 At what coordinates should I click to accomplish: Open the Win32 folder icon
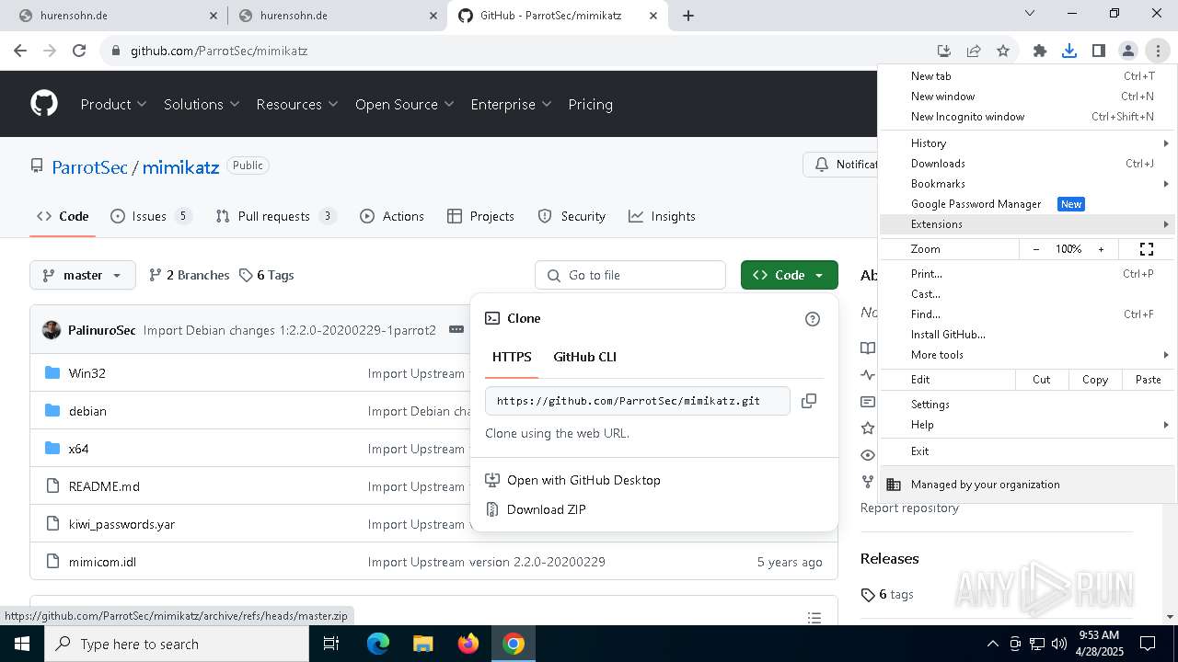coord(52,373)
